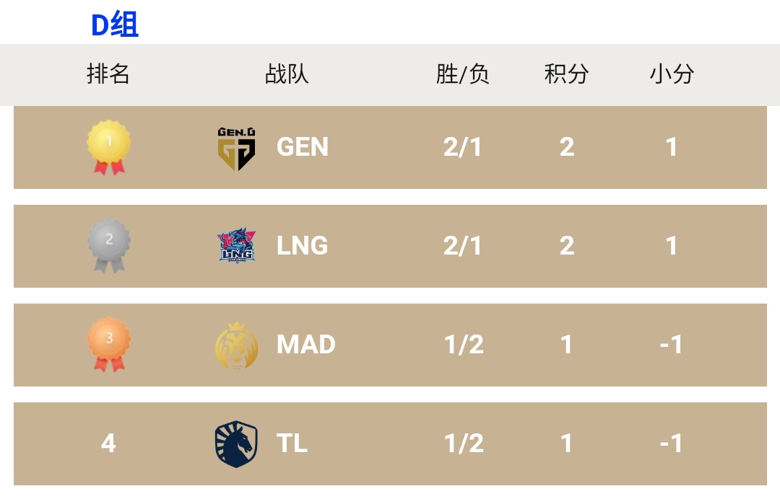Click the 排名 column header
This screenshot has width=780, height=499.
108,74
